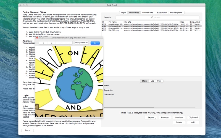Click the Add button
The height and width of the screenshot is (138, 221).
click(x=193, y=122)
